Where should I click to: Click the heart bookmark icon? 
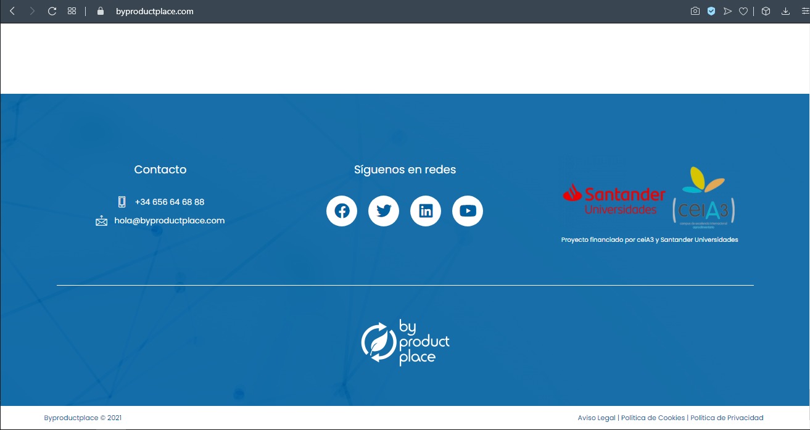coord(743,11)
